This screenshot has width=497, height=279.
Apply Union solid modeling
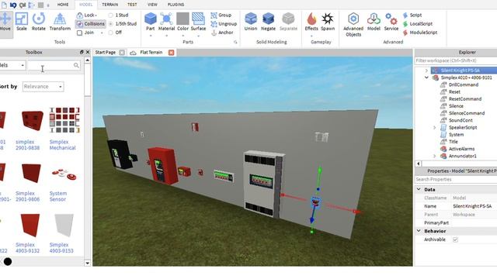(251, 22)
